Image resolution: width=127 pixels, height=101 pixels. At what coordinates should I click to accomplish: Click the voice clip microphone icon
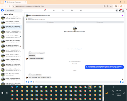(x=26, y=82)
